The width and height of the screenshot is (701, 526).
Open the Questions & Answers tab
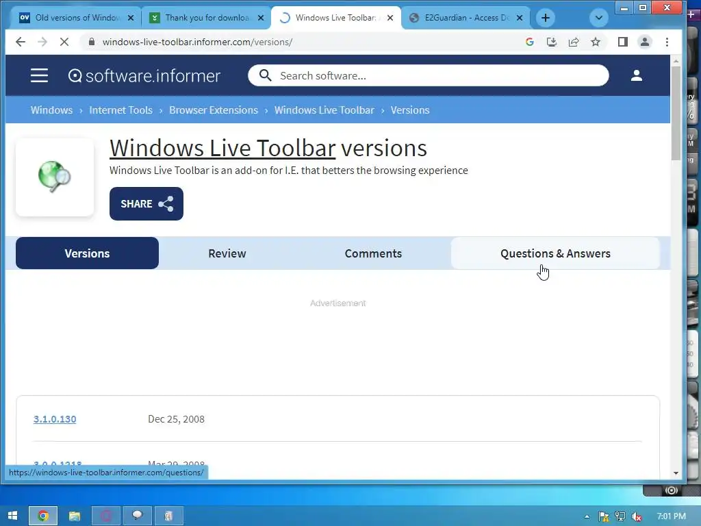555,253
